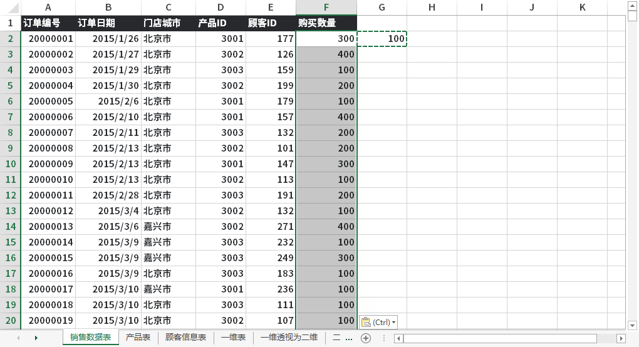Select column F header
The width and height of the screenshot is (639, 347).
point(326,8)
